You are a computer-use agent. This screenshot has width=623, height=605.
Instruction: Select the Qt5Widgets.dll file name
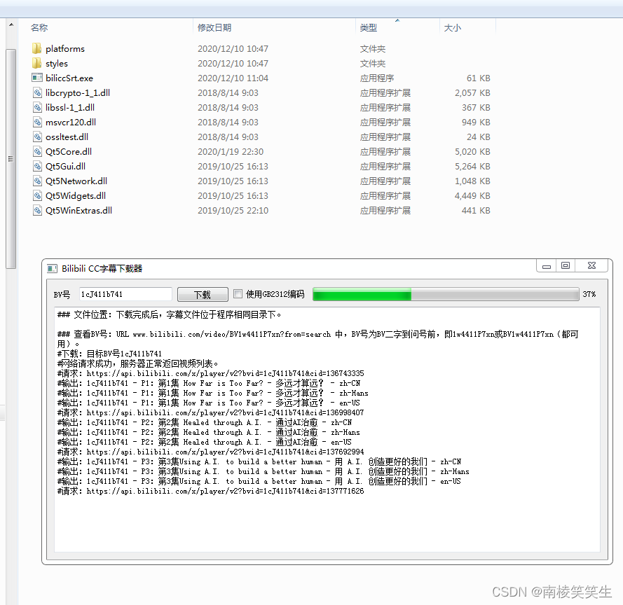pos(76,195)
